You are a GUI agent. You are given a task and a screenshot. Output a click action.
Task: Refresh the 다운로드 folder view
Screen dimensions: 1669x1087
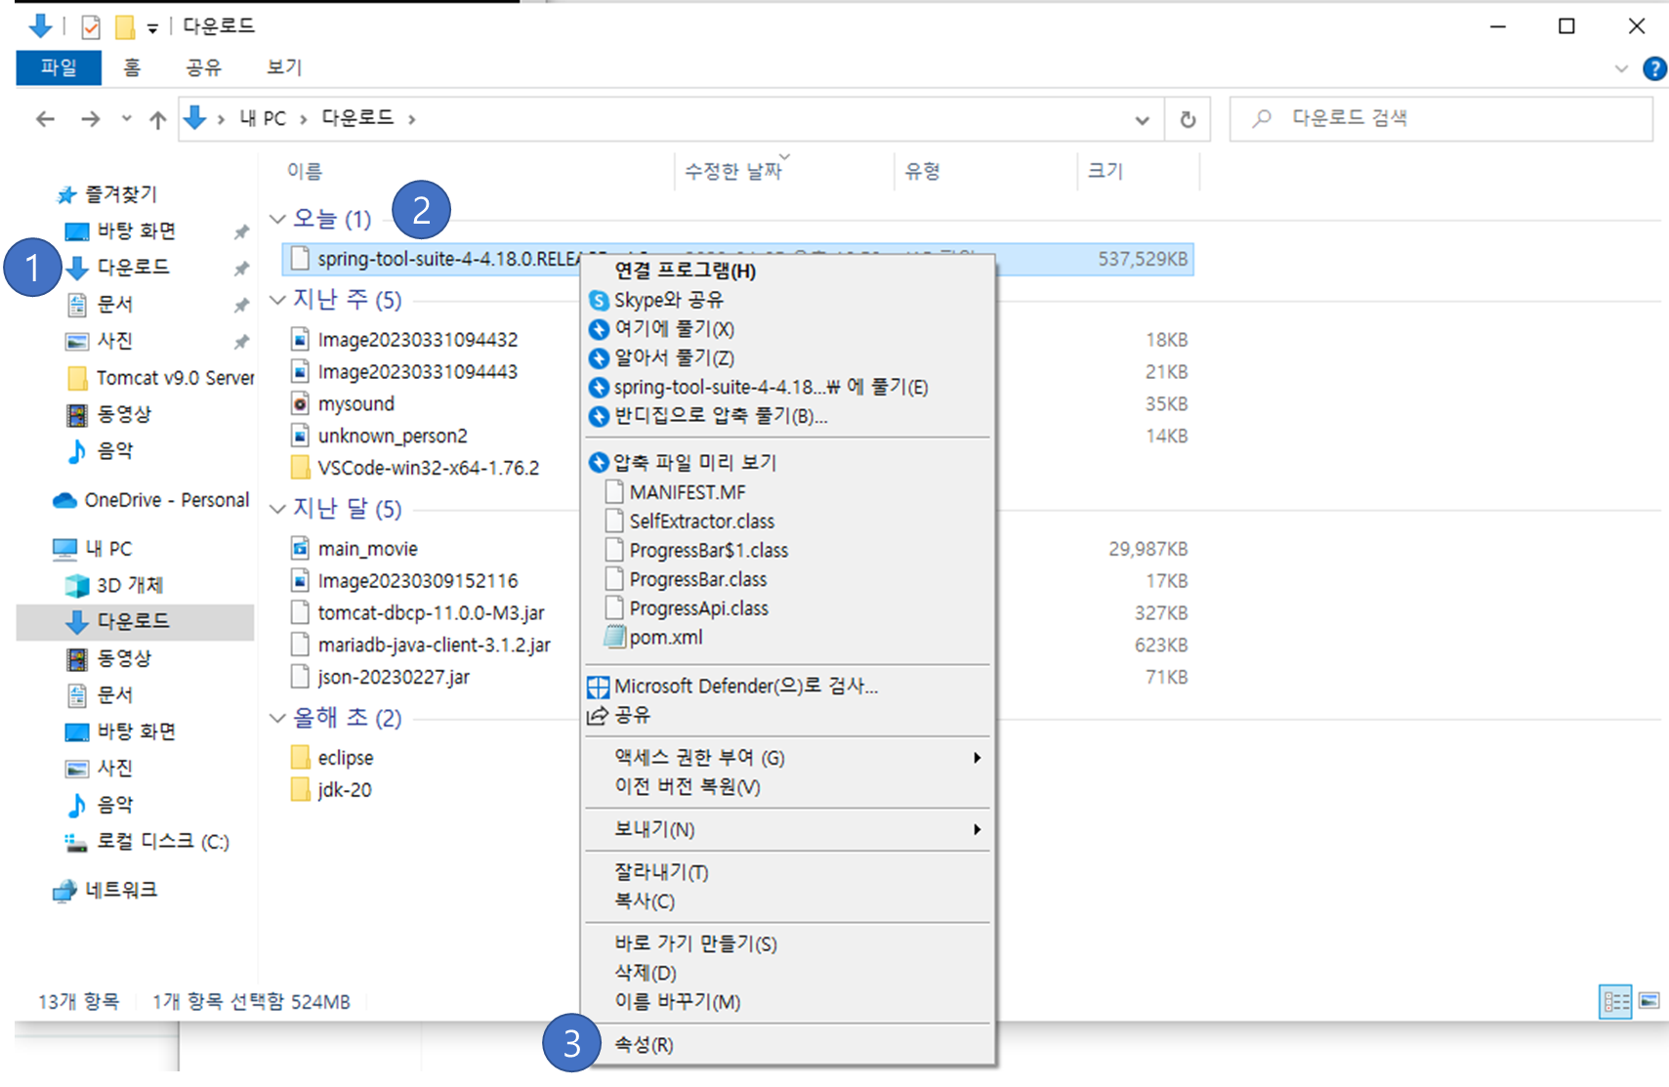pos(1188,119)
